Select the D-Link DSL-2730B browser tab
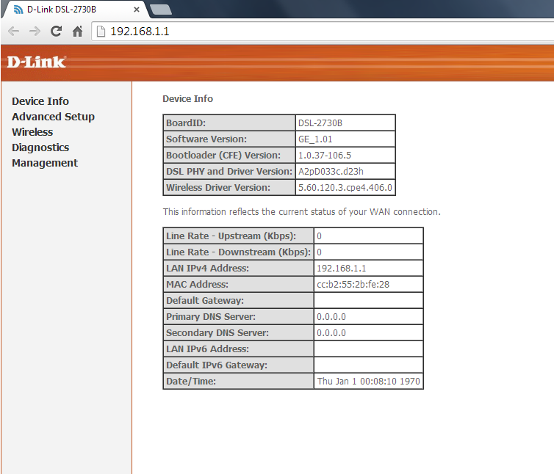554x474 pixels. pyautogui.click(x=74, y=10)
